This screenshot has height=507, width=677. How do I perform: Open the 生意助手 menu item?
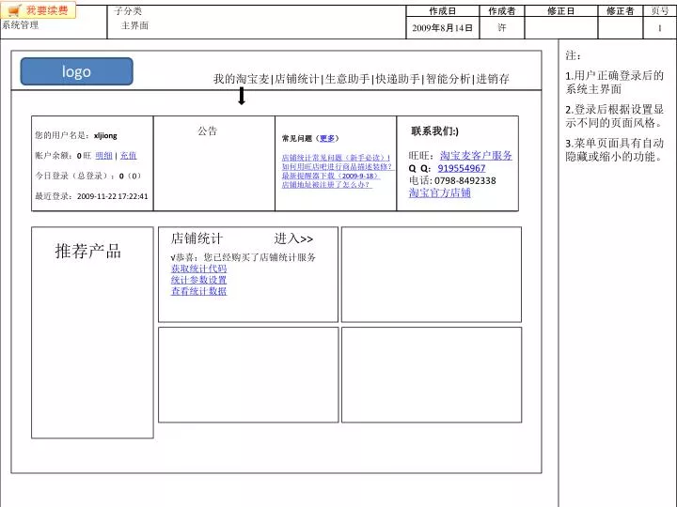(x=347, y=79)
